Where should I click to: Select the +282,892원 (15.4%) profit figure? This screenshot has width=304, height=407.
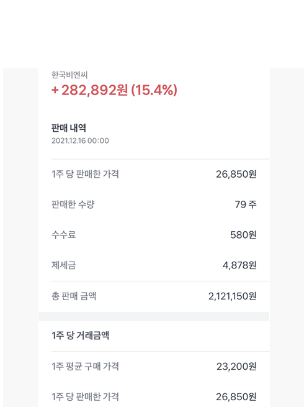coord(114,90)
